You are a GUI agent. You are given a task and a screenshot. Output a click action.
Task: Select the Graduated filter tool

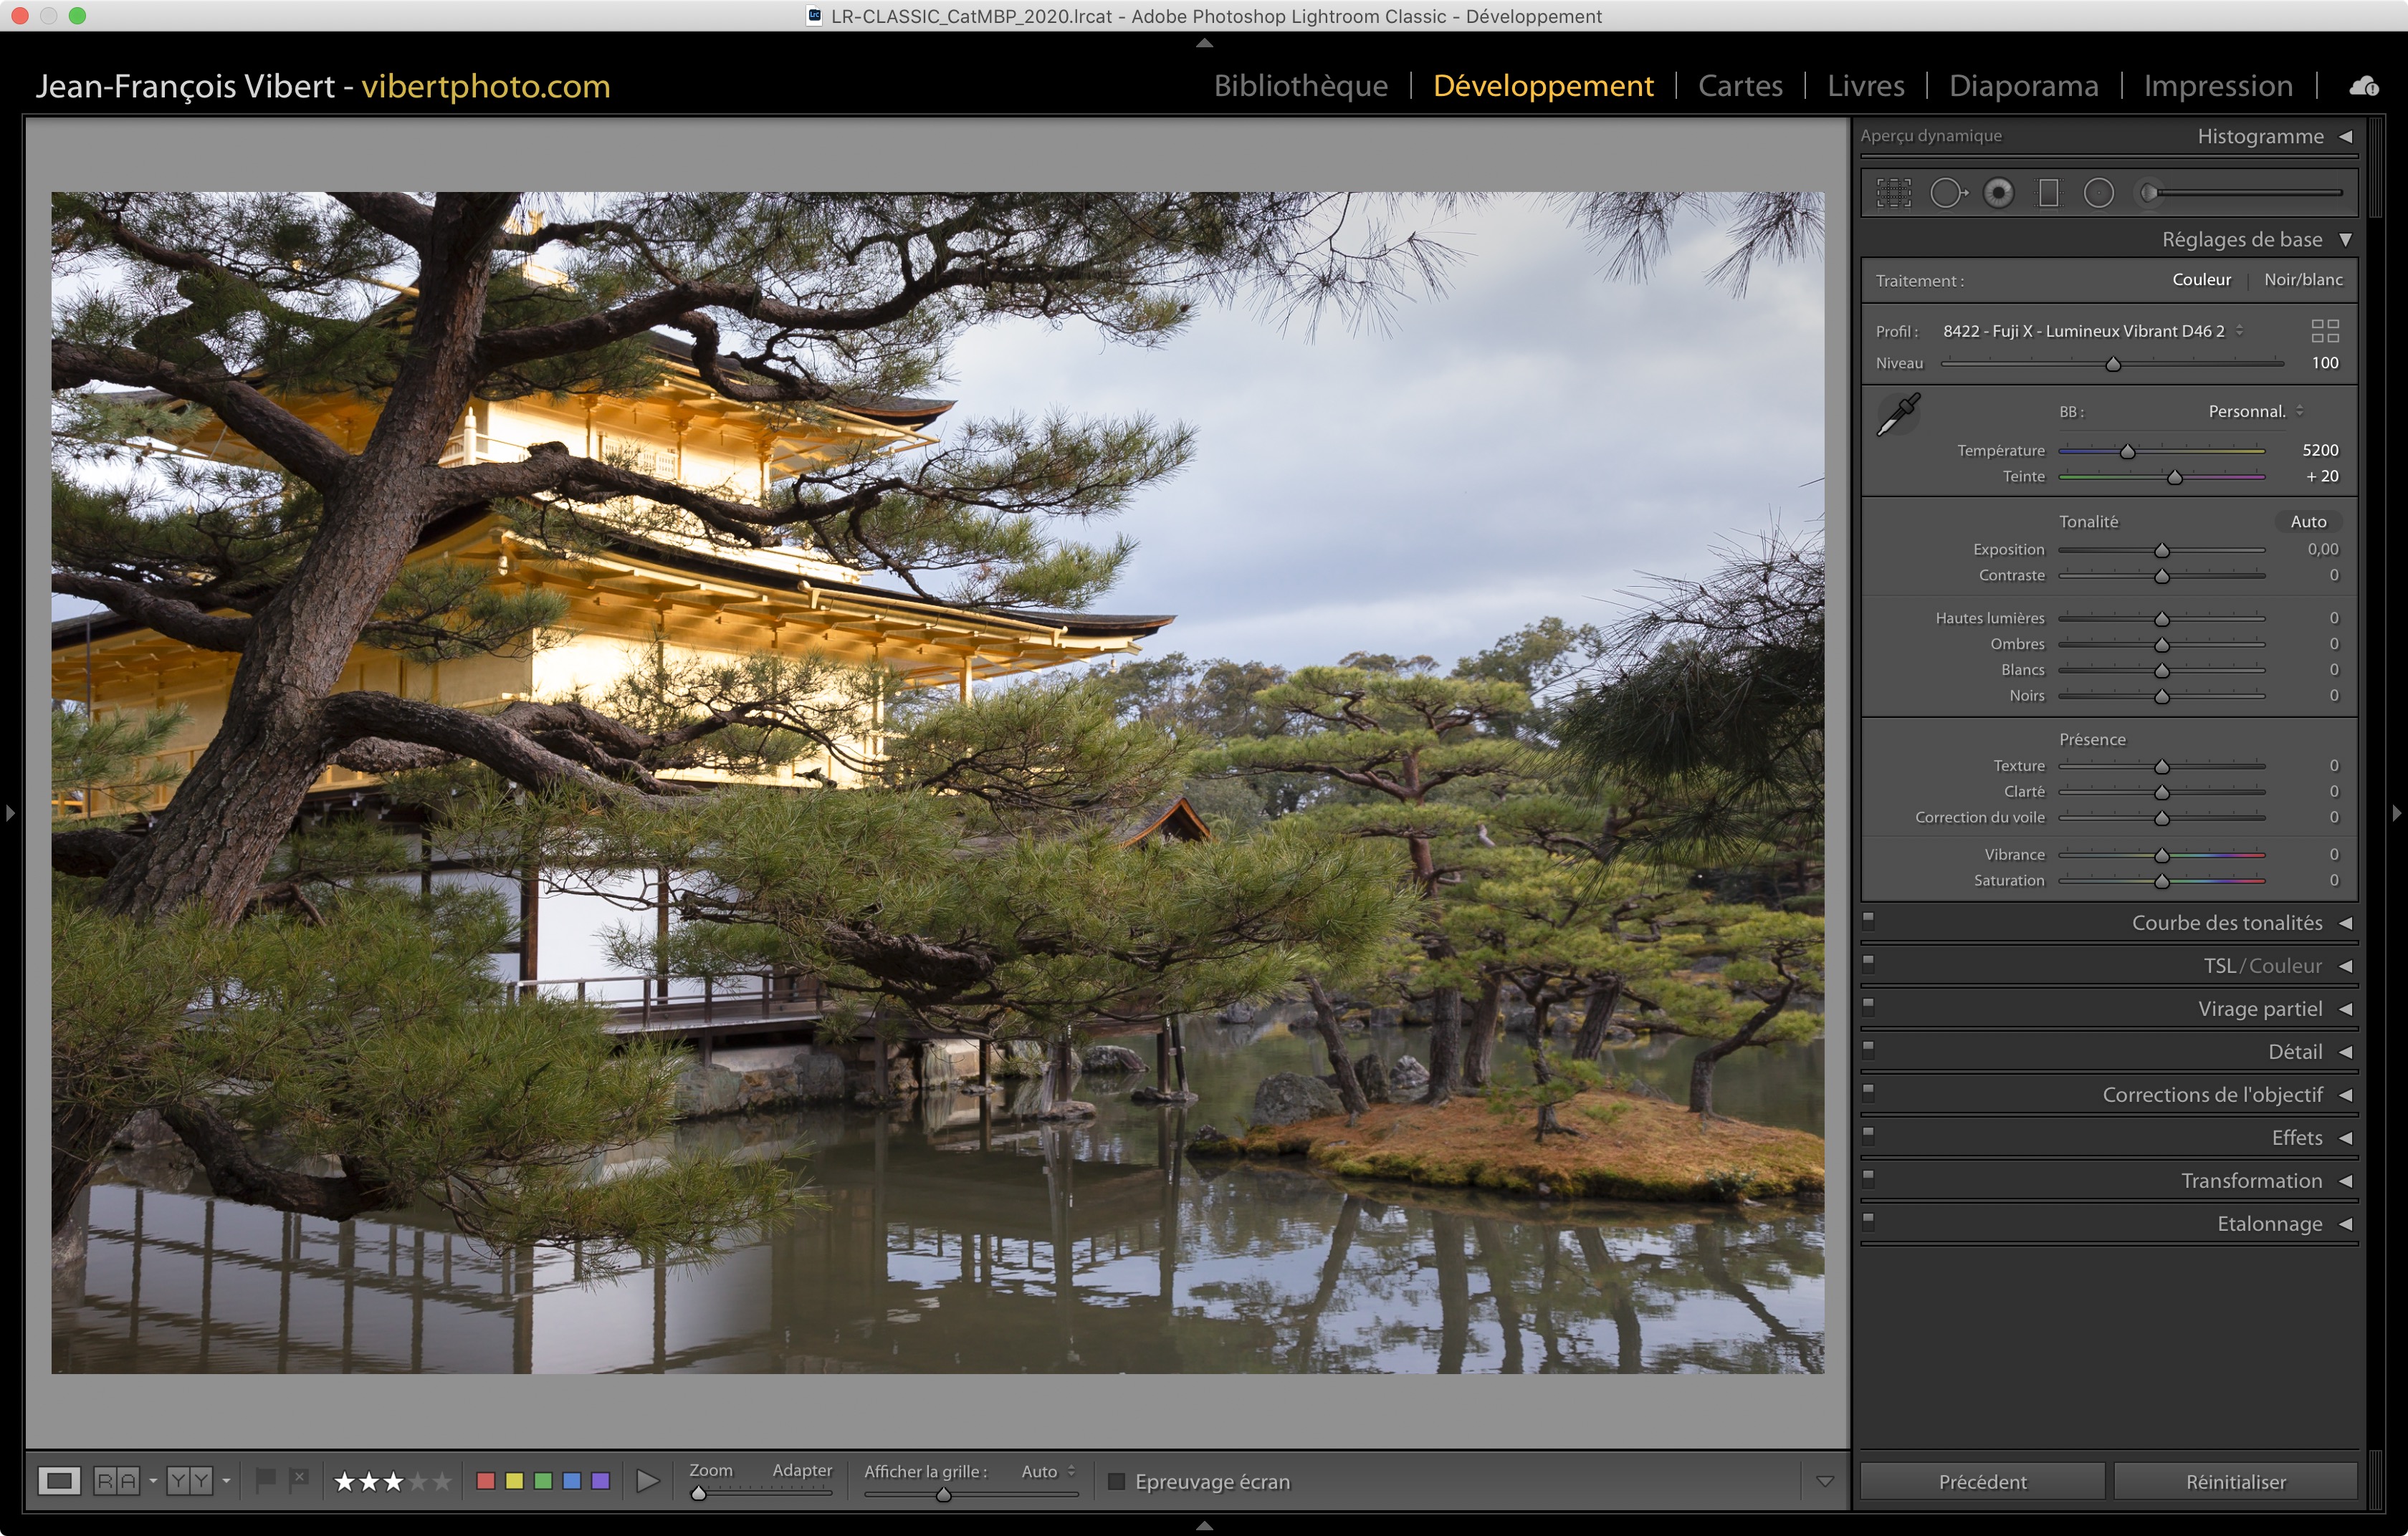(2048, 193)
